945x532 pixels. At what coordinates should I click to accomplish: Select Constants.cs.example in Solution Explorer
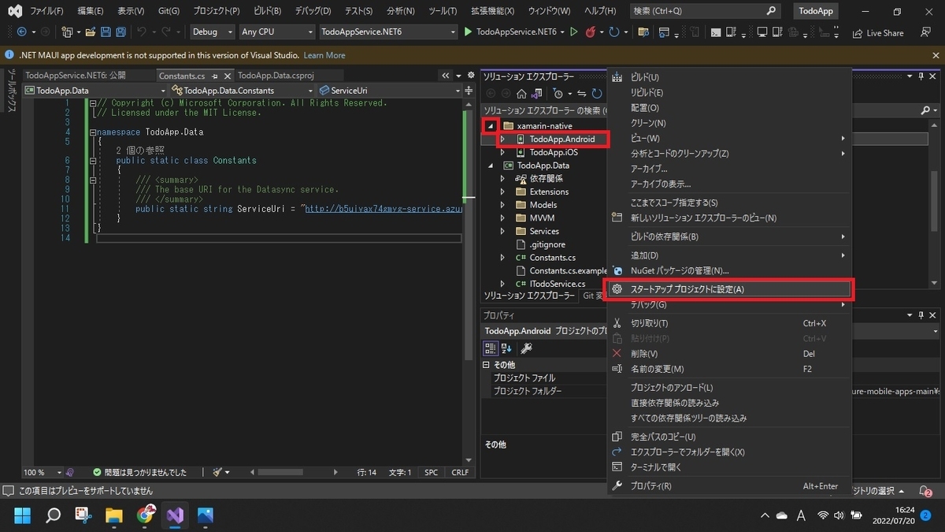(568, 270)
